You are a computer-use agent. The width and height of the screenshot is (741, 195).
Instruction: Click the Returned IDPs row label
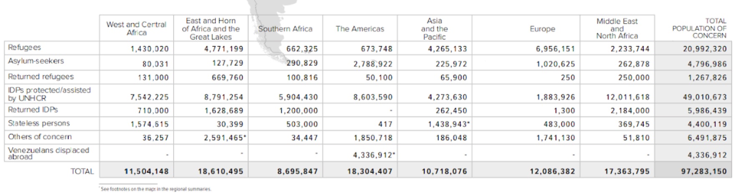33,110
